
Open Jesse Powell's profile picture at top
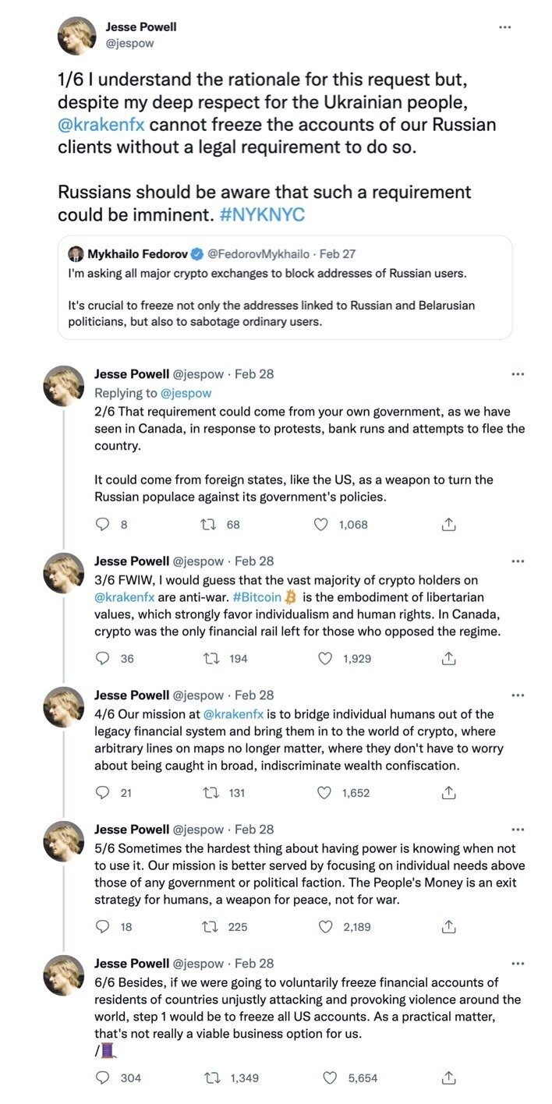76,35
